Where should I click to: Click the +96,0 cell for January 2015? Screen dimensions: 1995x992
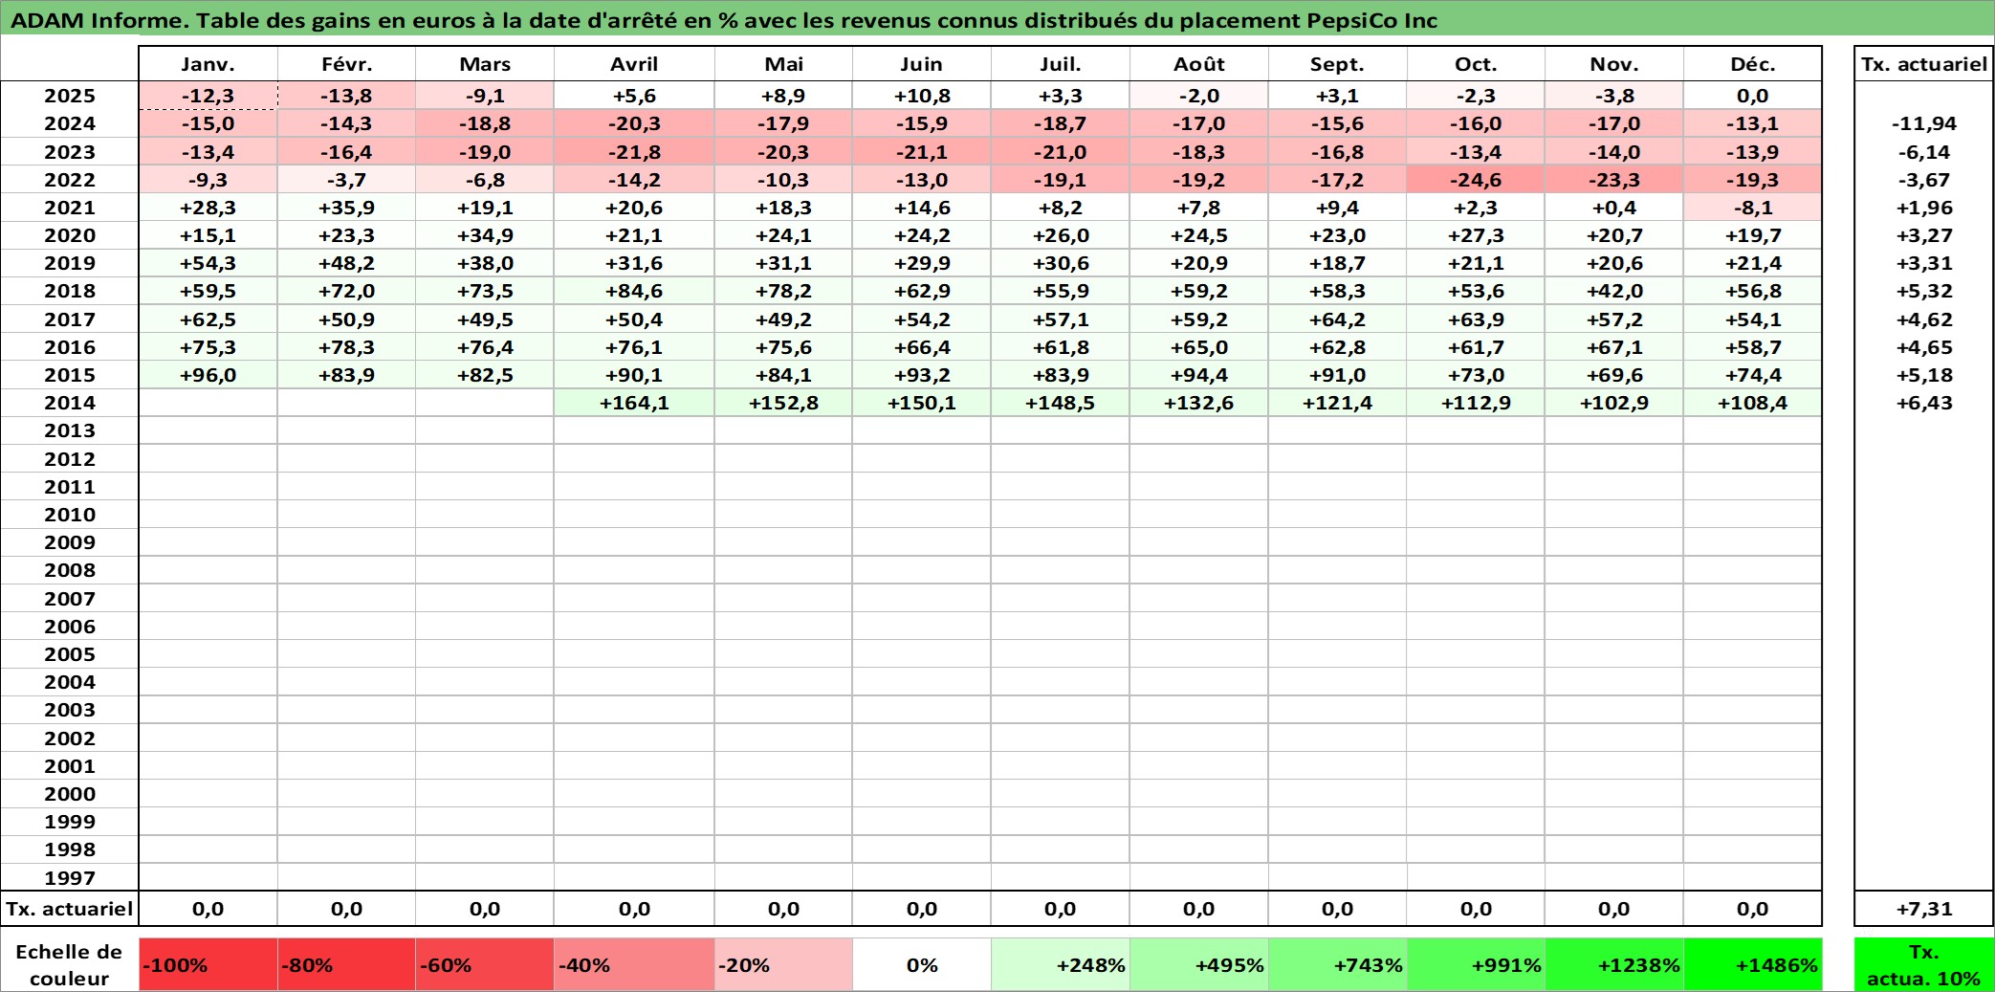pos(208,375)
